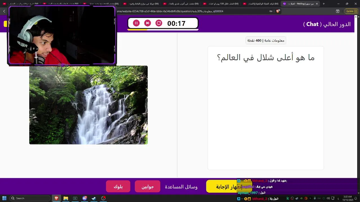Viewport: 360px width, 202px height.
Task: Click the وسائل المساعدة label
Action: point(181,187)
